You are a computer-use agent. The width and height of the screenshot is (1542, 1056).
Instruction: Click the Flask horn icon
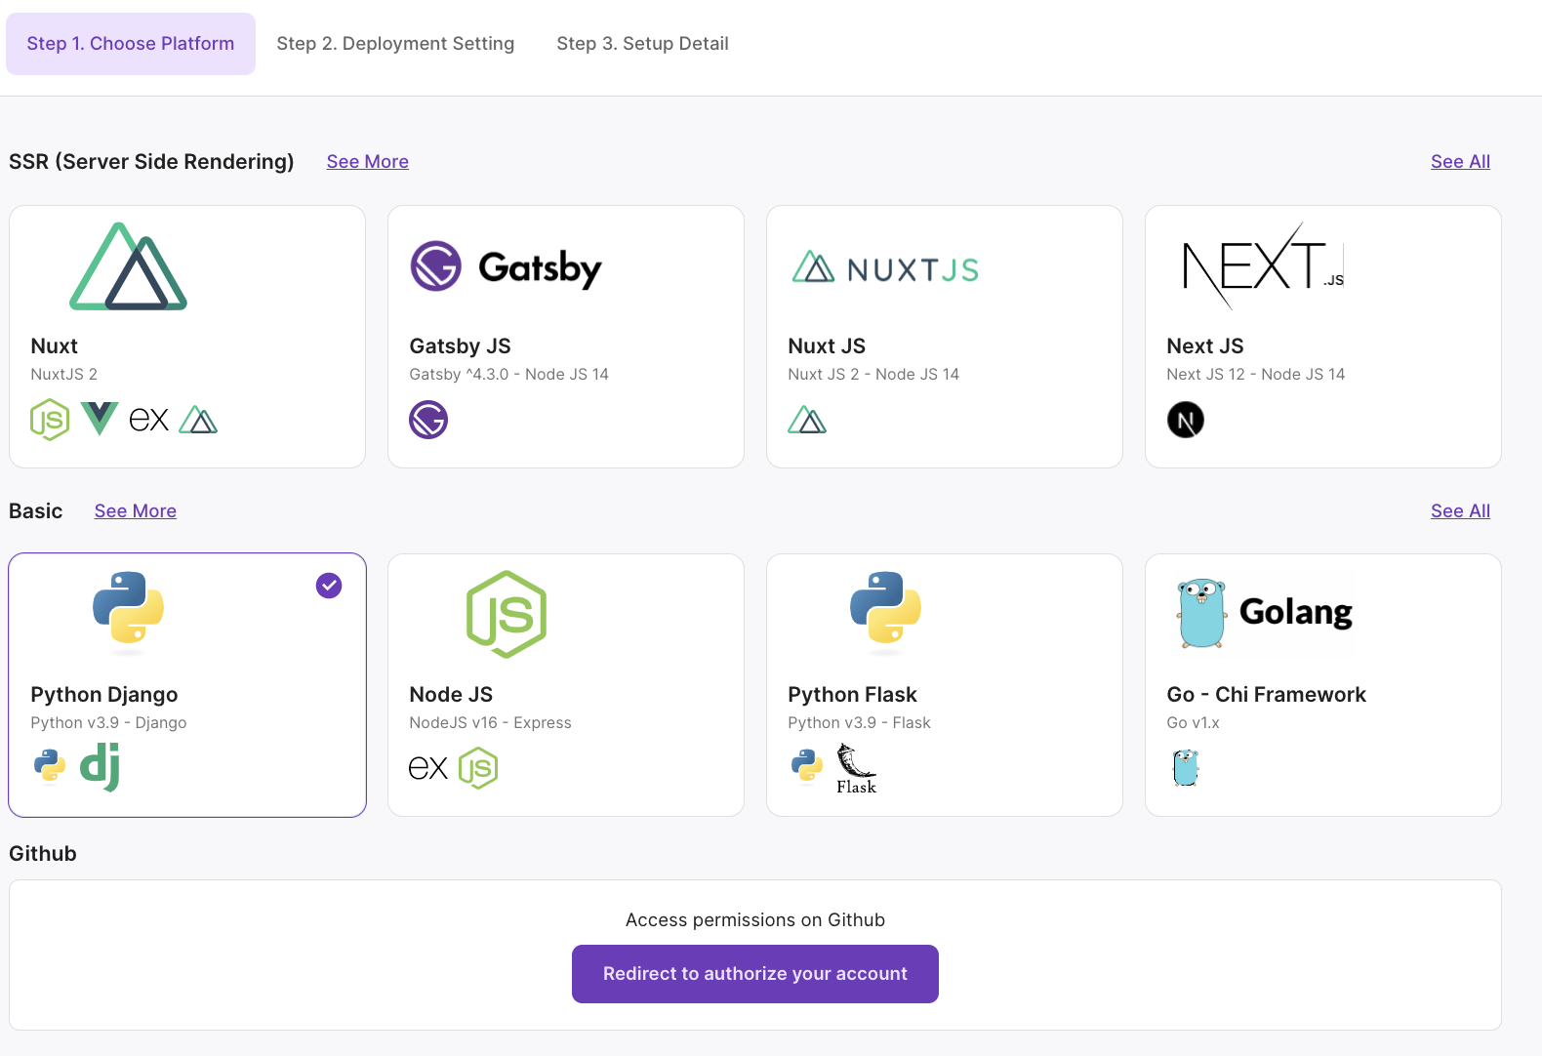click(x=856, y=768)
